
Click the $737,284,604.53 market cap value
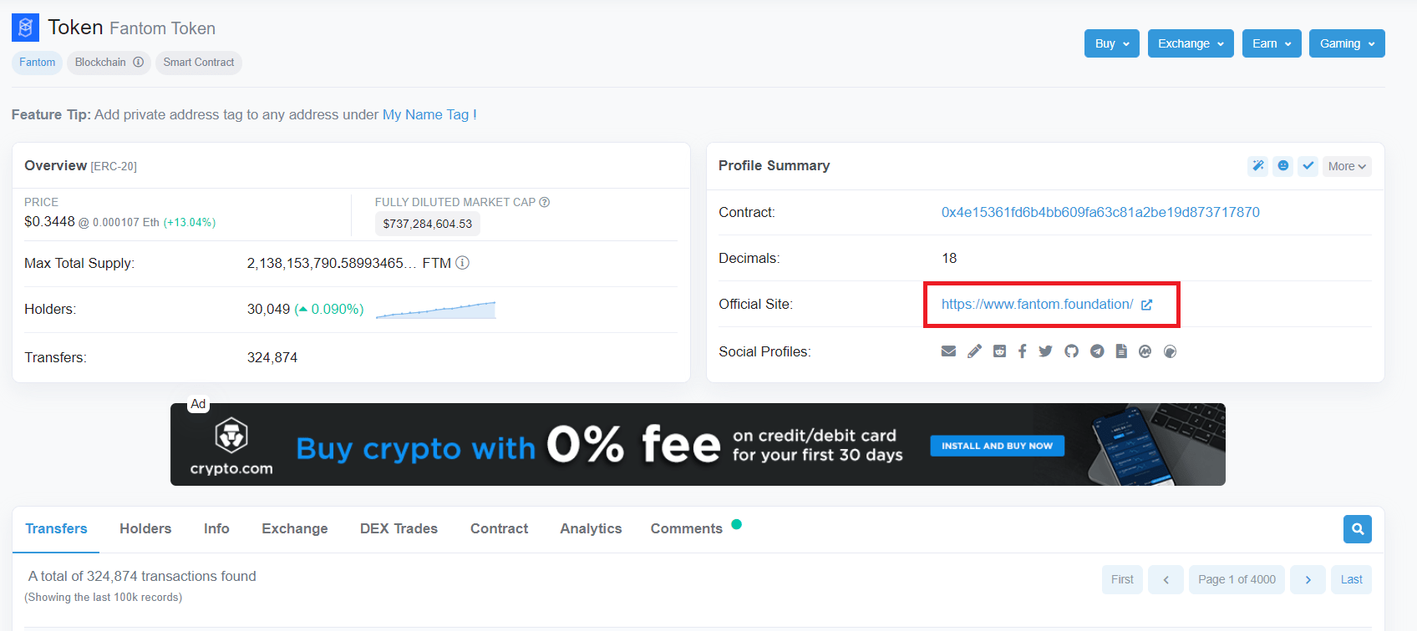click(x=427, y=224)
